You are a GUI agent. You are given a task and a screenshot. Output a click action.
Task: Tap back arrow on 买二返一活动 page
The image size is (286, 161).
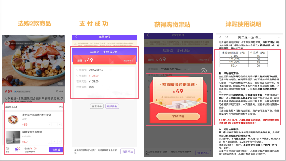(x=220, y=37)
